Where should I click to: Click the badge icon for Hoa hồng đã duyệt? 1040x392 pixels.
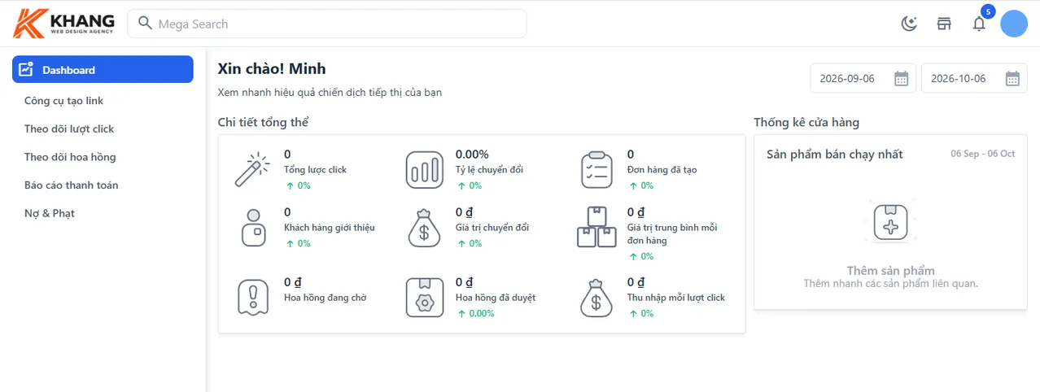pyautogui.click(x=424, y=297)
